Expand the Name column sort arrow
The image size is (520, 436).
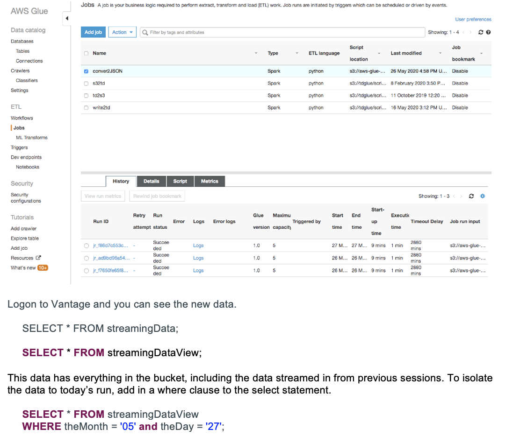click(x=256, y=53)
